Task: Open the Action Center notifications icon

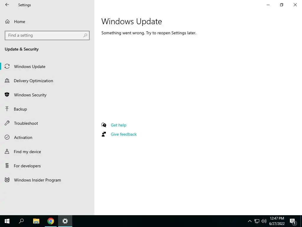Action: pos(293,221)
